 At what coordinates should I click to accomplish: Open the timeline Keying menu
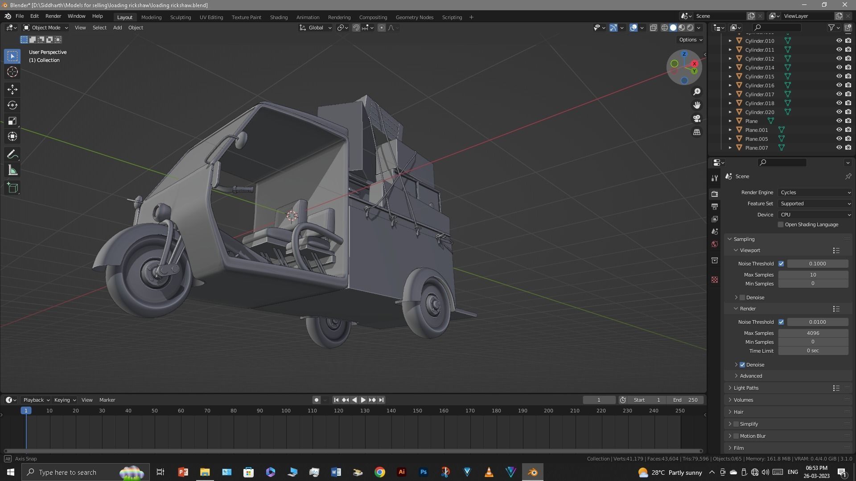65,400
